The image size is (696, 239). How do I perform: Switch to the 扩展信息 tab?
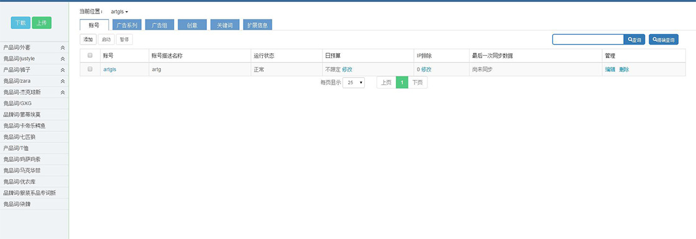257,25
